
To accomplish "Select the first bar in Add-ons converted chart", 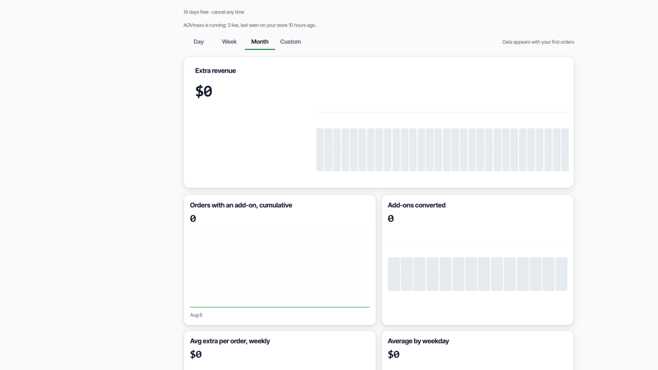I will (394, 274).
